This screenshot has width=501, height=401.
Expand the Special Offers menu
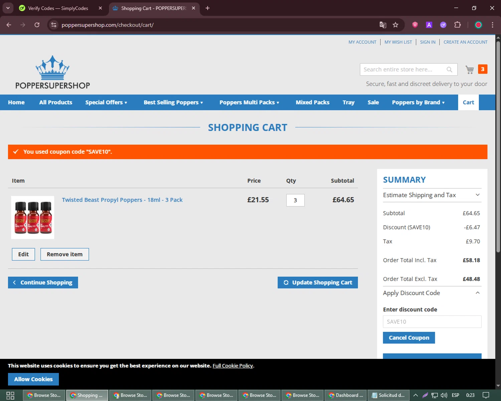pyautogui.click(x=106, y=102)
